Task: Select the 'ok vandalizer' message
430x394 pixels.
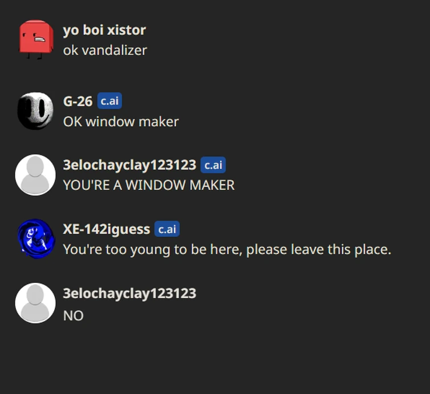Action: 105,50
